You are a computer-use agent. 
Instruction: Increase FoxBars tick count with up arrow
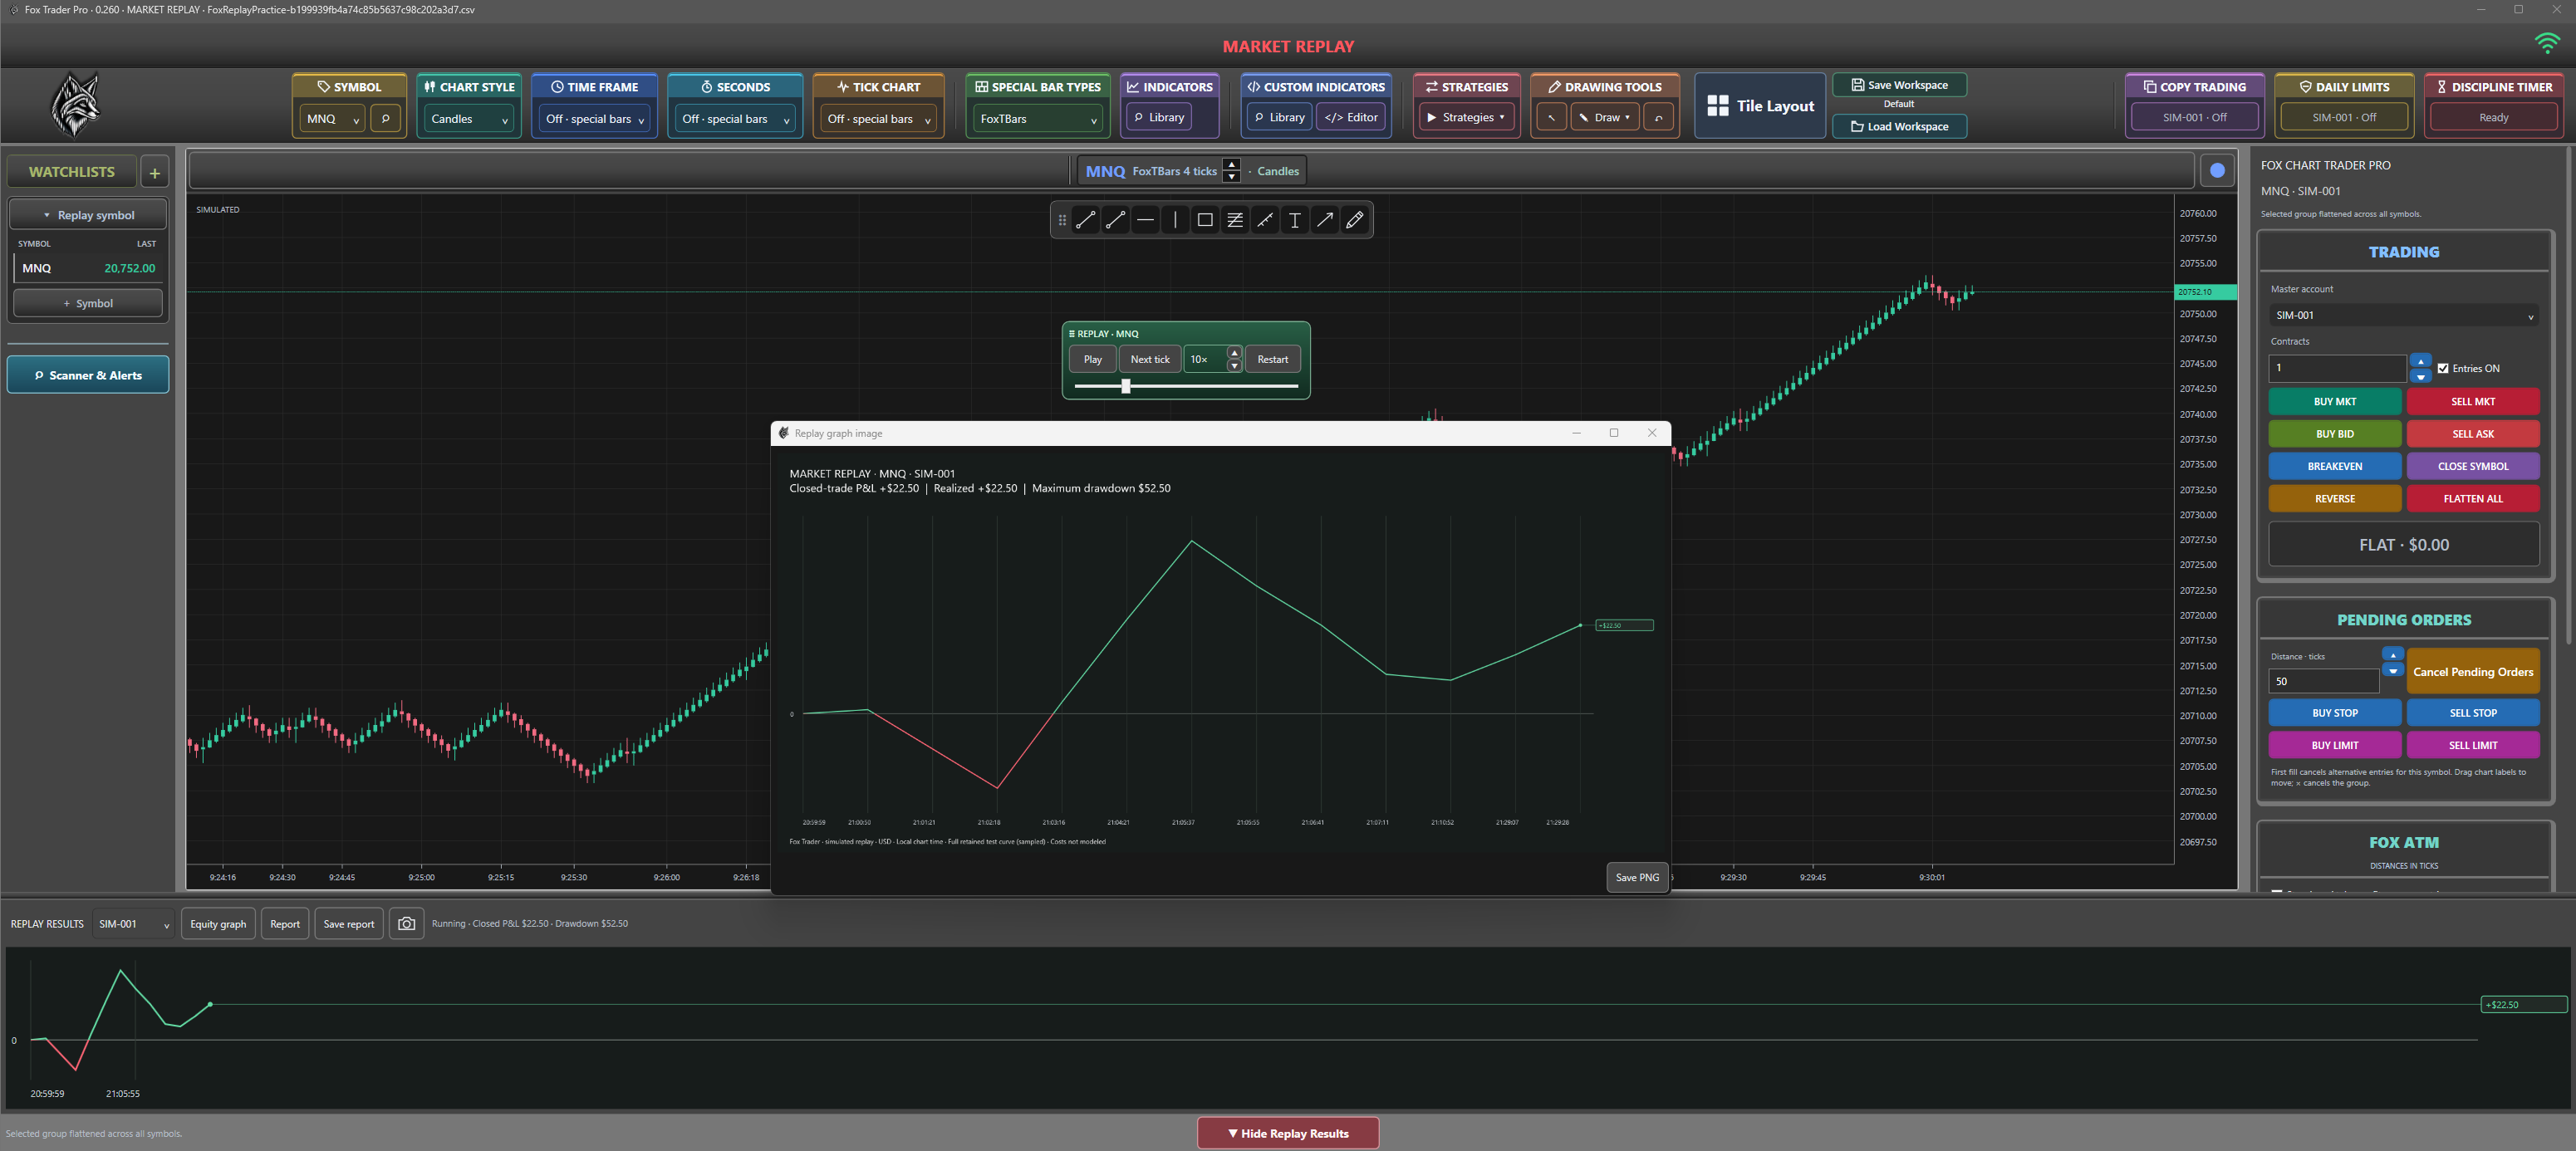[1232, 165]
